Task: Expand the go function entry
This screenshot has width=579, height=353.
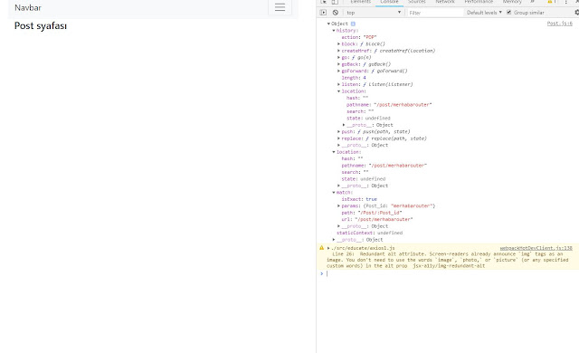Action: coord(338,57)
